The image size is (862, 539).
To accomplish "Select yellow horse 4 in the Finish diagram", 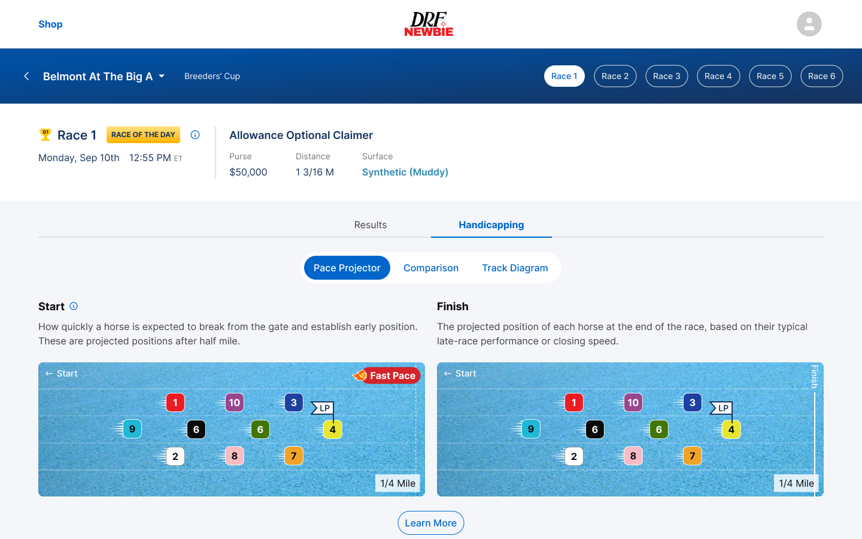I will coord(731,429).
